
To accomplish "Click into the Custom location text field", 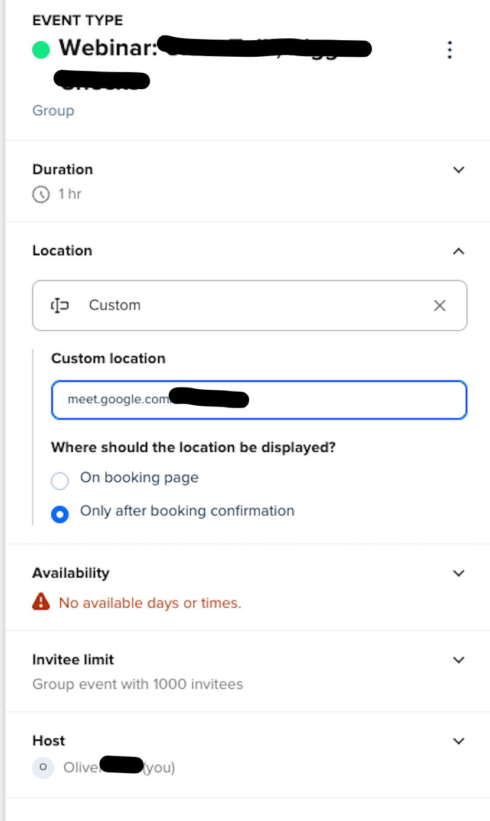I will 259,400.
